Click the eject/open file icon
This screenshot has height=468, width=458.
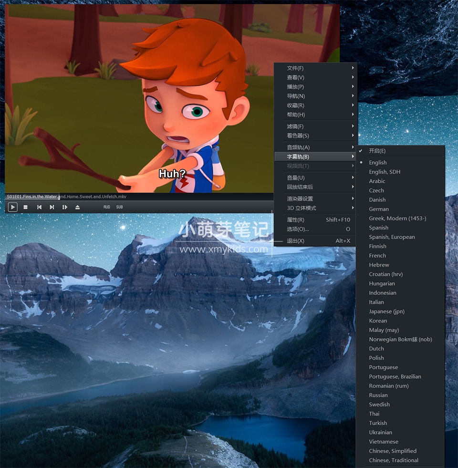pyautogui.click(x=77, y=207)
